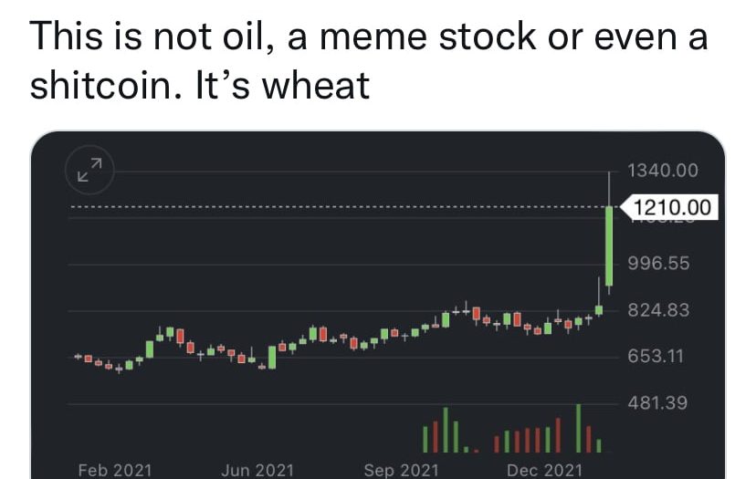This screenshot has width=756, height=479.
Task: Click the expand chart fullscreen icon
Action: [x=89, y=171]
